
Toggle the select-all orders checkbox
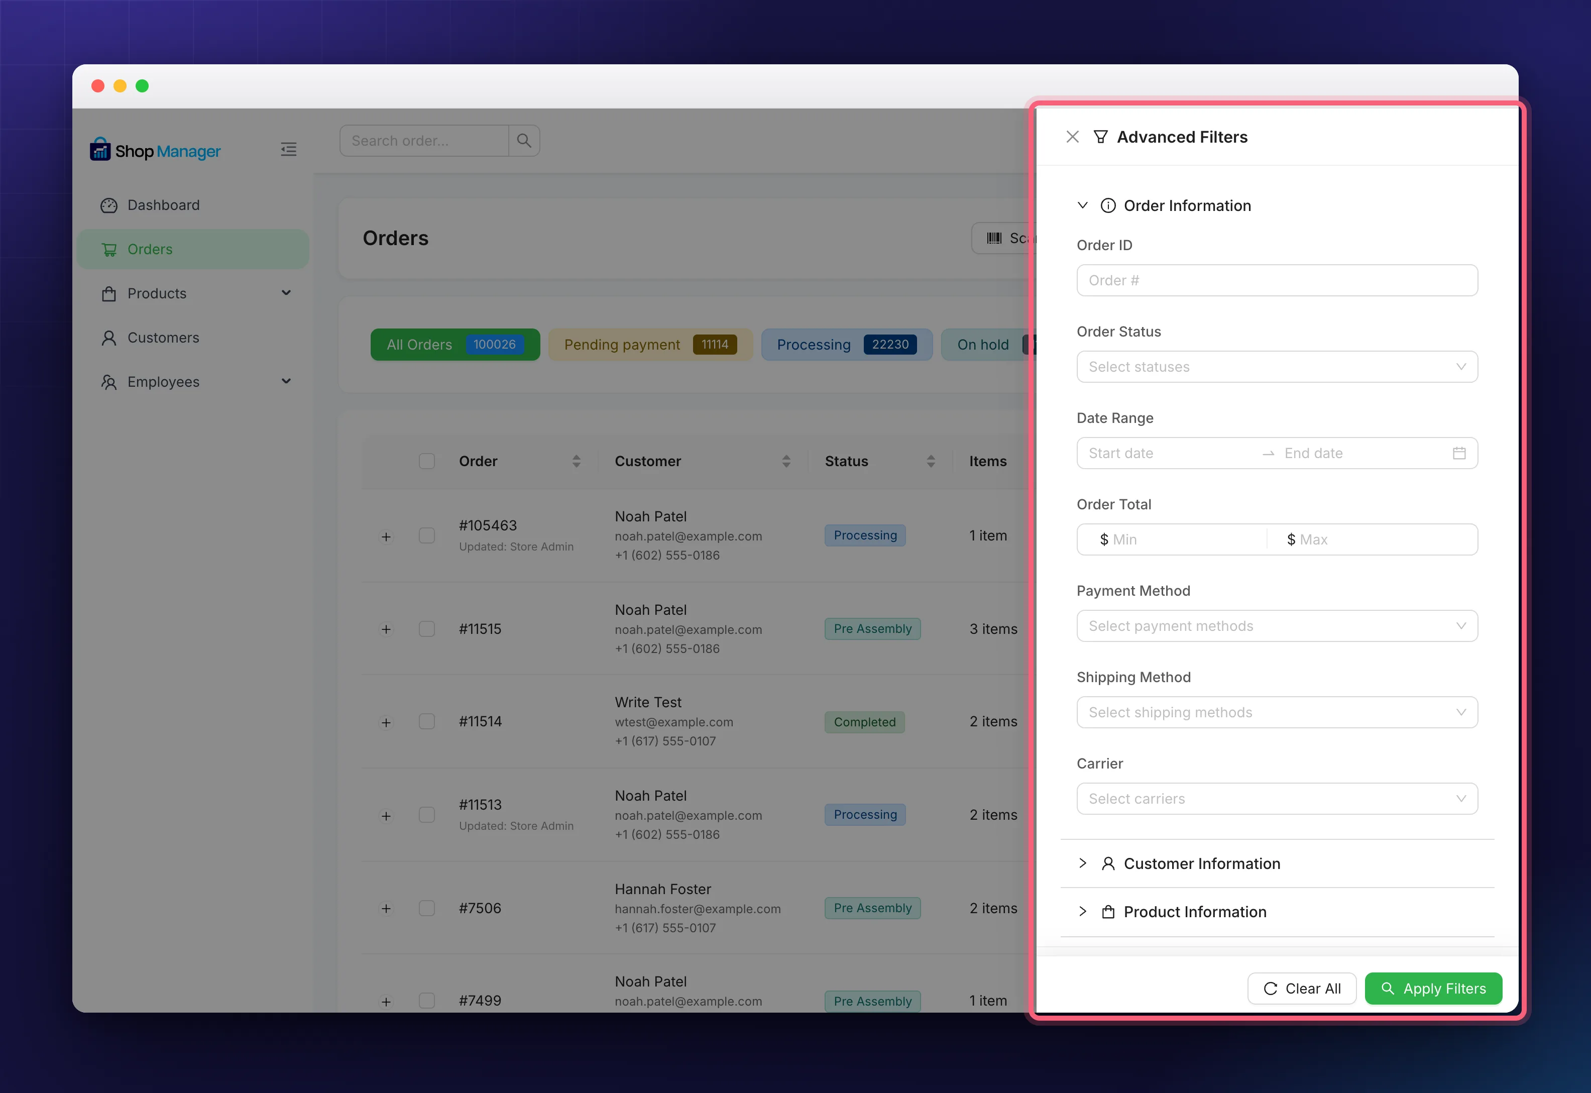(426, 461)
